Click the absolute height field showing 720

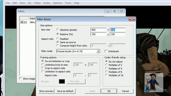[118, 30]
